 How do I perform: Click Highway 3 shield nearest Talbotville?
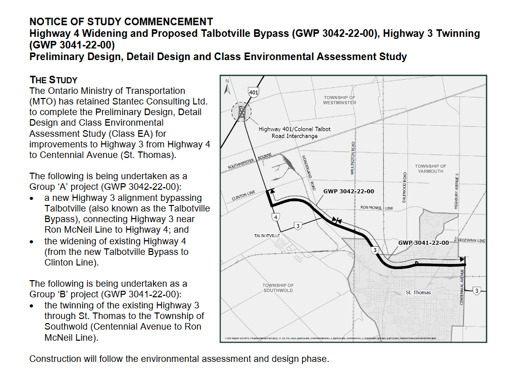click(298, 226)
